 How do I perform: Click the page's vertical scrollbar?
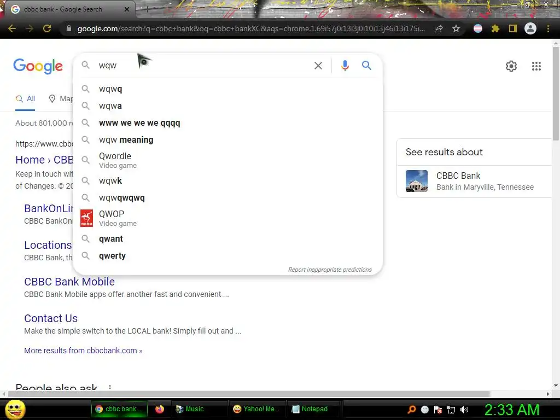pos(556,93)
